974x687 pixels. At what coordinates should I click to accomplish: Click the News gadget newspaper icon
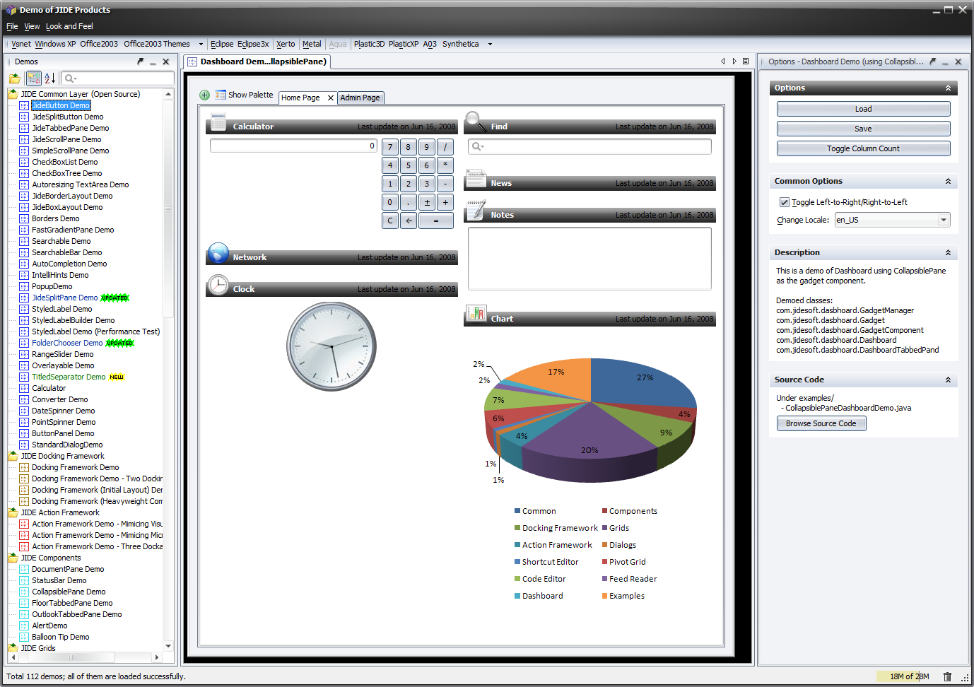(x=476, y=178)
